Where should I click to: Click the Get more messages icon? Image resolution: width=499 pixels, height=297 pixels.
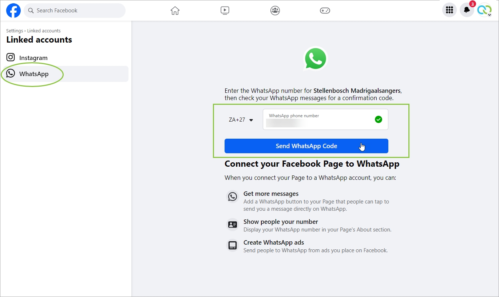(233, 197)
